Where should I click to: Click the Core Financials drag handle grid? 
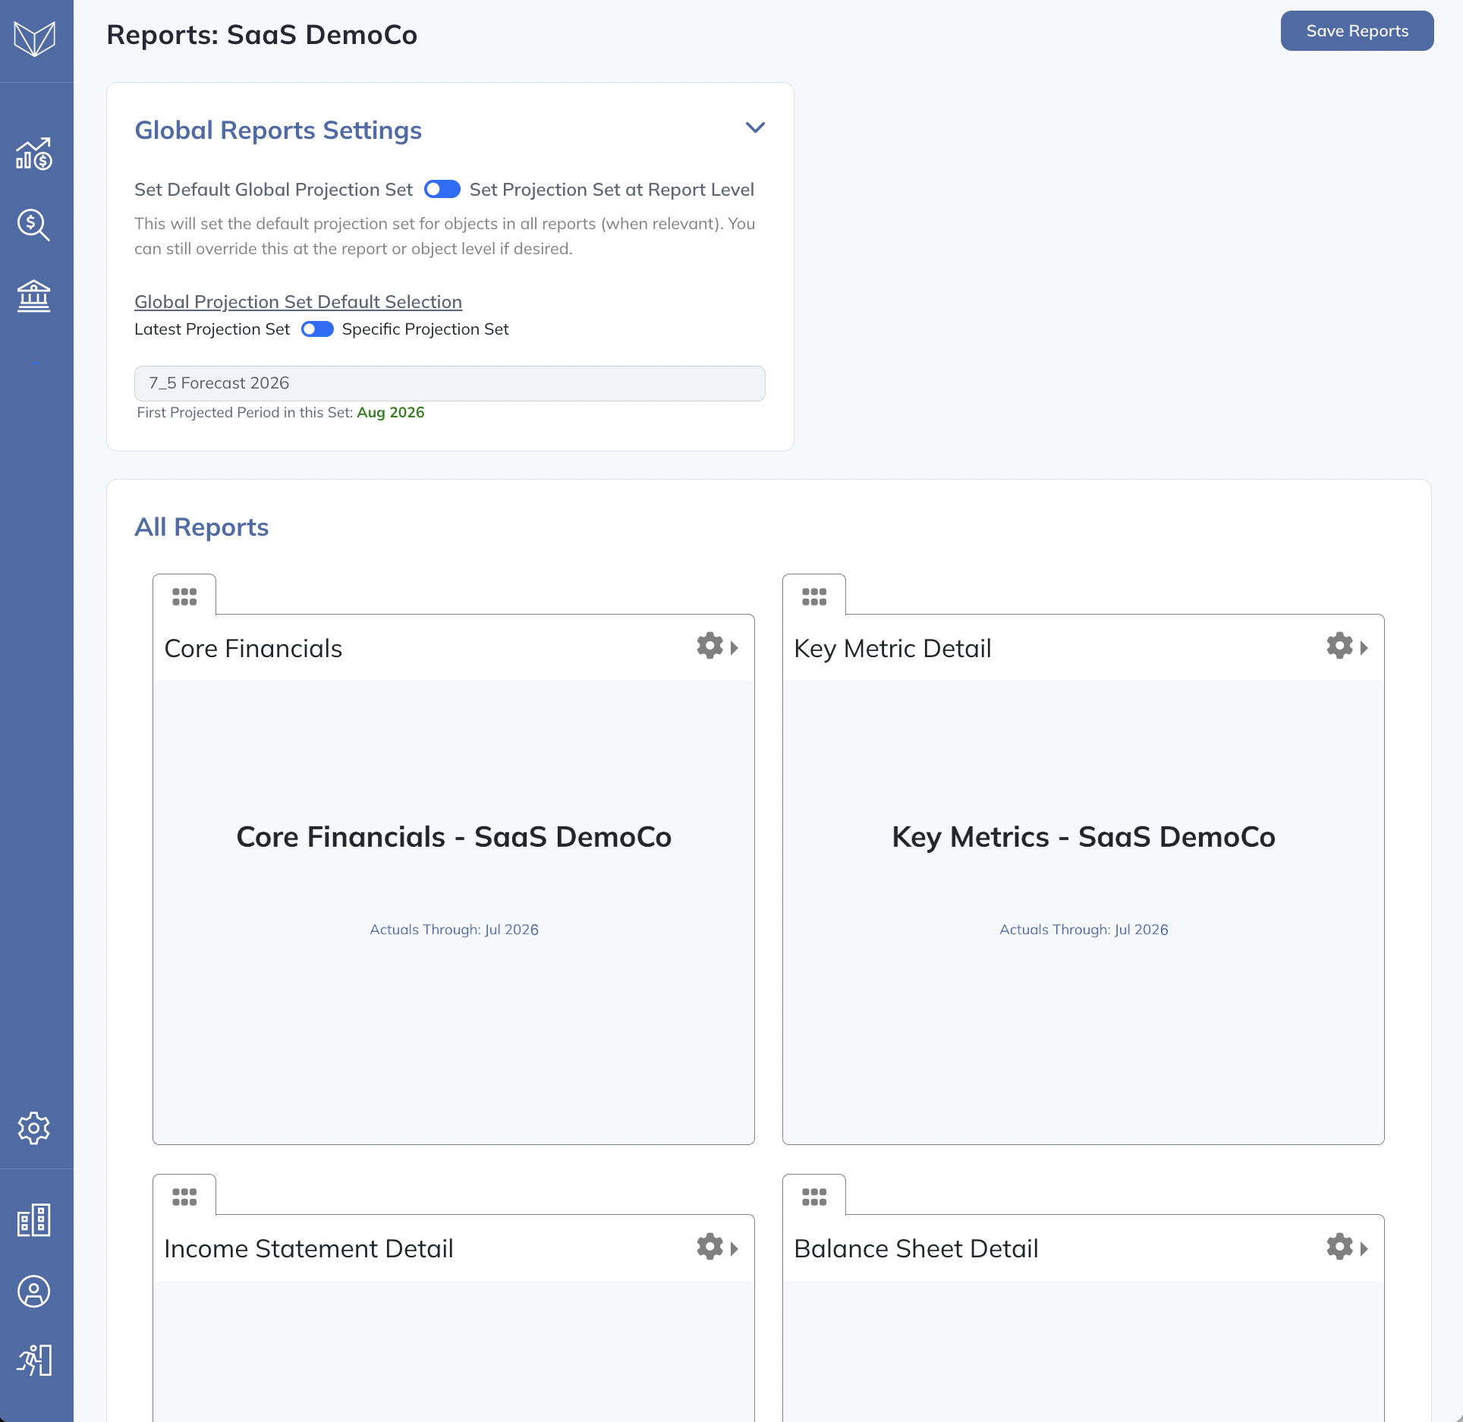click(x=184, y=596)
